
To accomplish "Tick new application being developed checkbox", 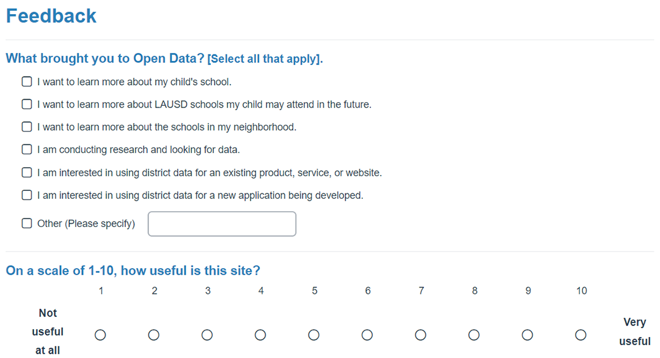I will pos(27,195).
